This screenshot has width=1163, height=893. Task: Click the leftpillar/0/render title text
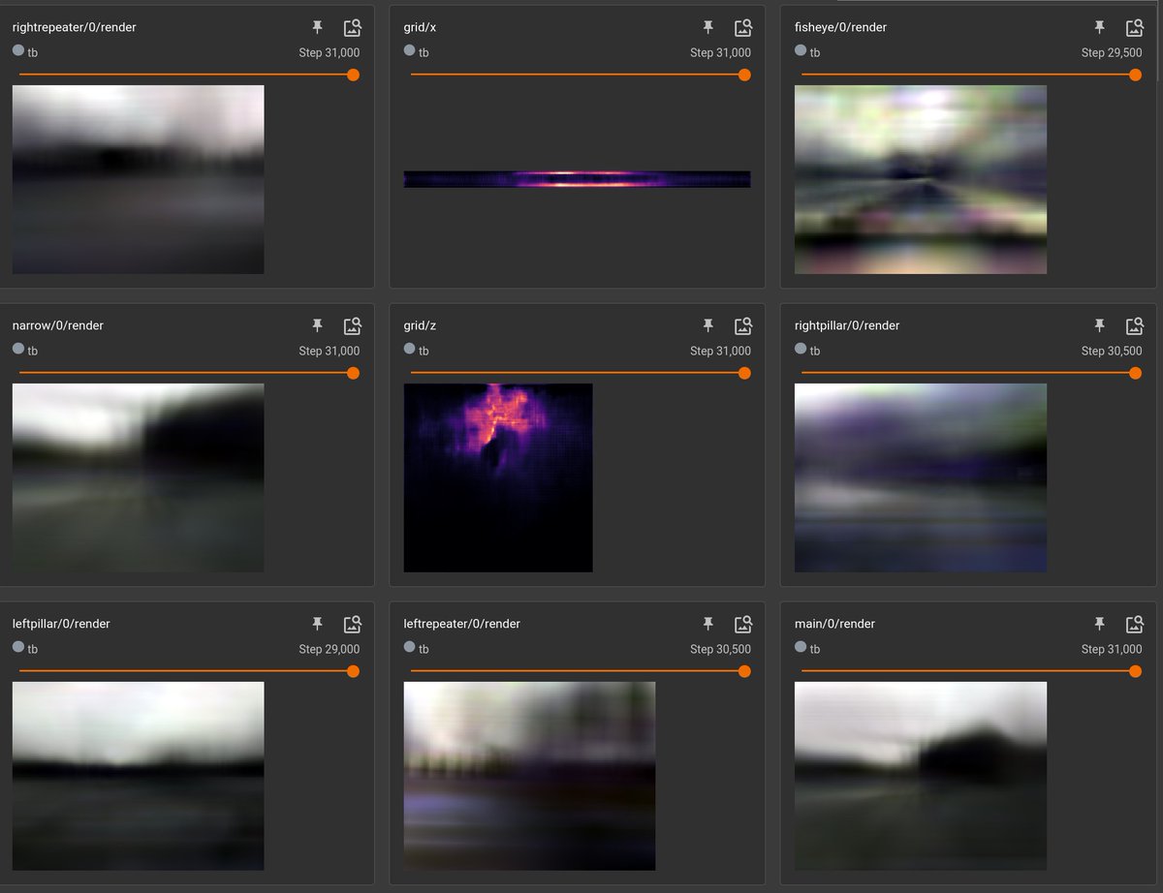tap(61, 624)
